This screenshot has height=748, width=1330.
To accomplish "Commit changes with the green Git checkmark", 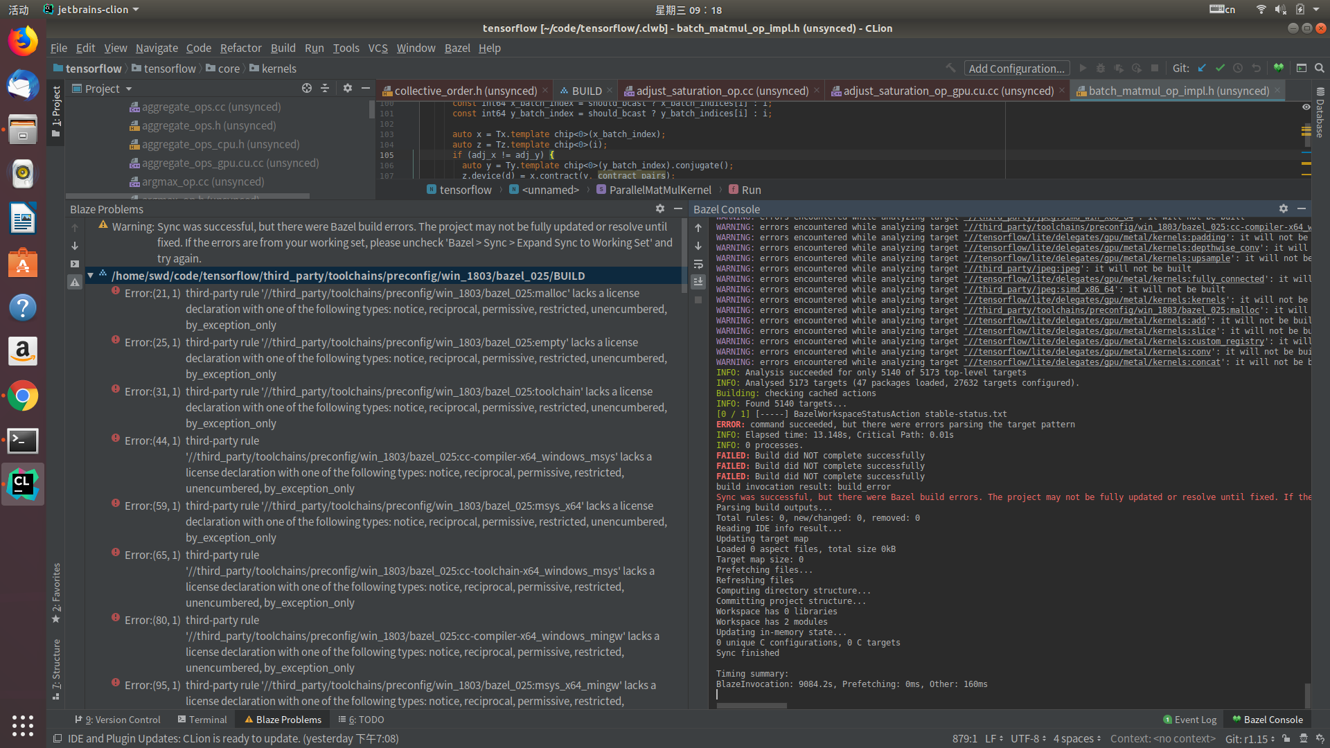I will (x=1221, y=68).
